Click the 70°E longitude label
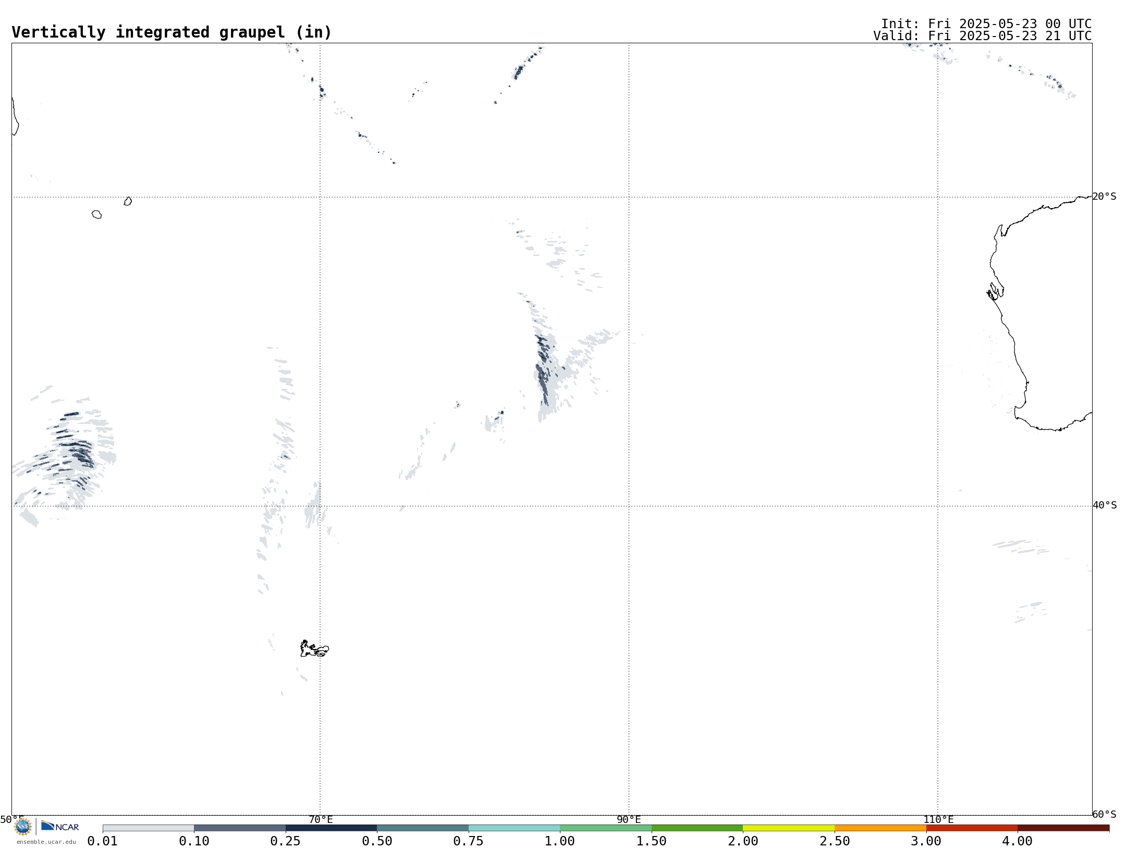 coord(321,819)
